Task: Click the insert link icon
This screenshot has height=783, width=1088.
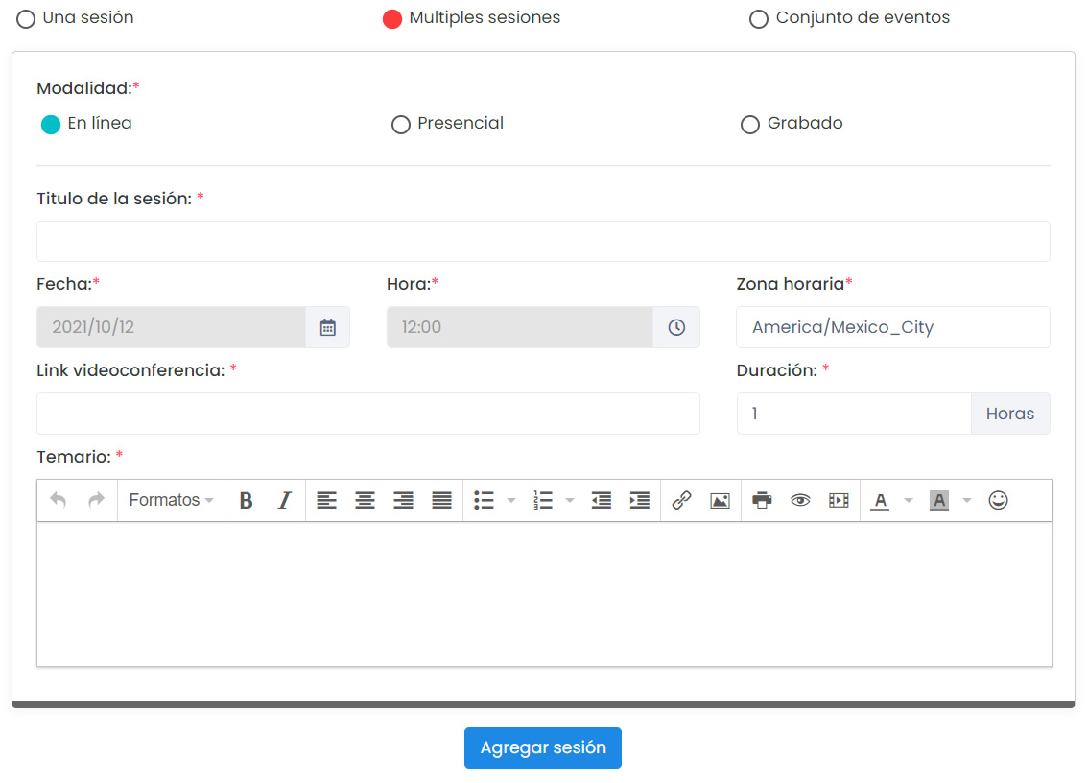Action: pyautogui.click(x=681, y=500)
